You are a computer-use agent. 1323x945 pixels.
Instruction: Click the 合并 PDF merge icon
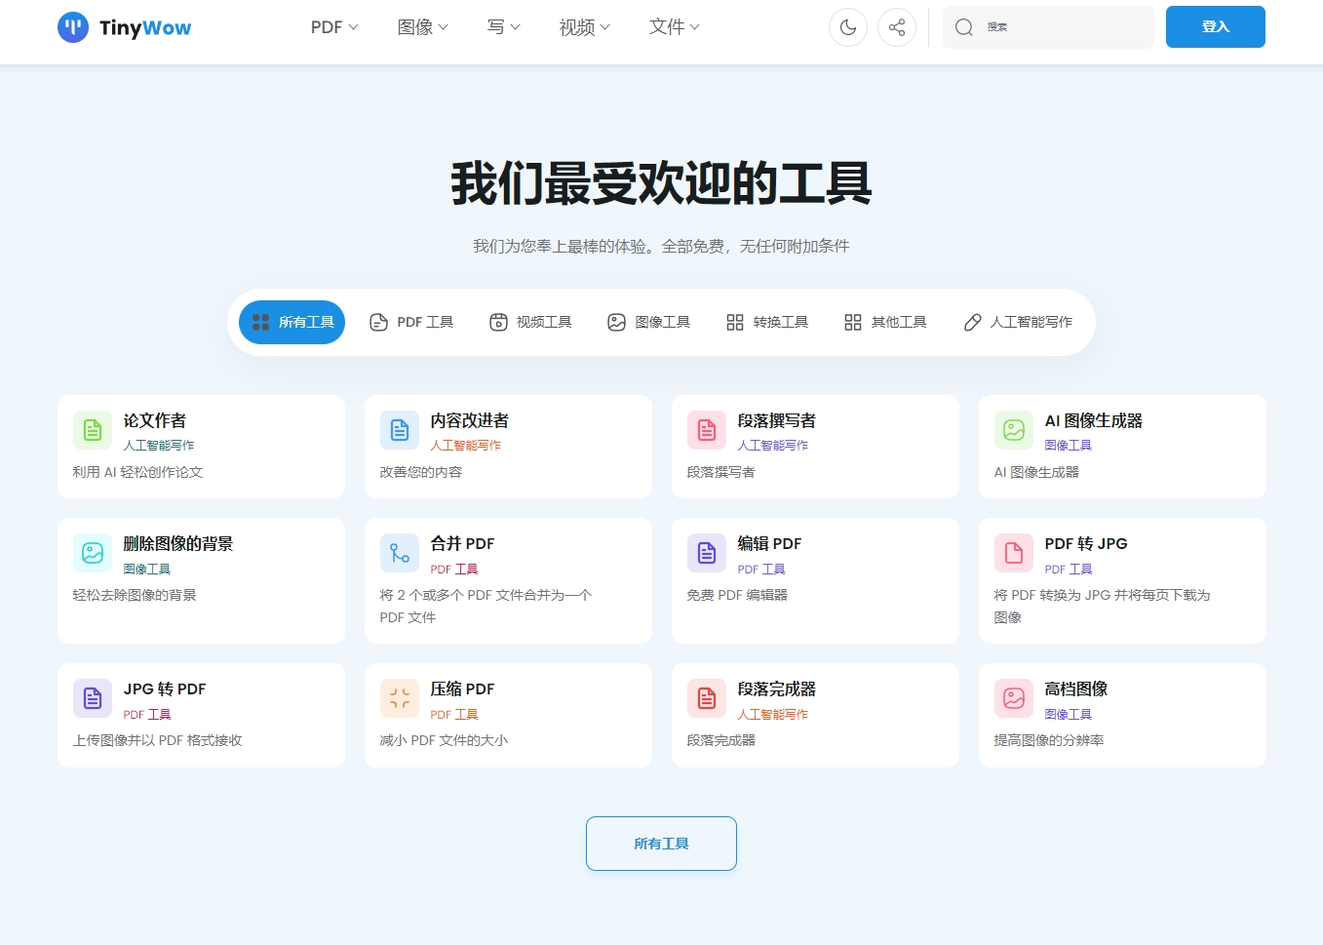400,553
